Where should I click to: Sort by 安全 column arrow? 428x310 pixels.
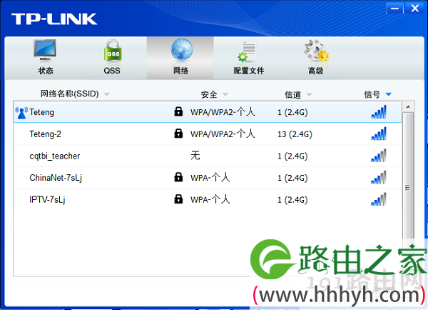click(x=225, y=94)
